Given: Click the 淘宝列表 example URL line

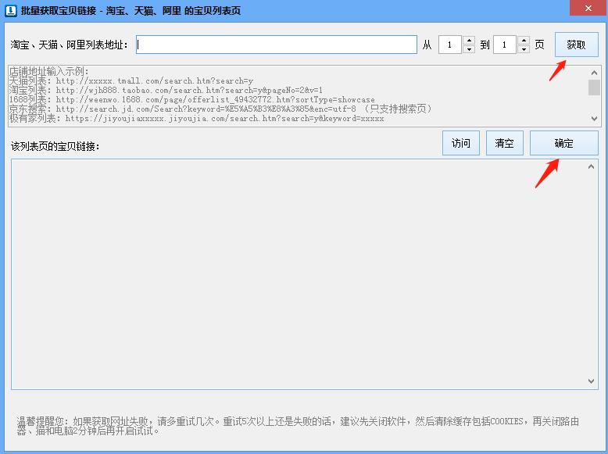Looking at the screenshot, I should click(x=166, y=90).
